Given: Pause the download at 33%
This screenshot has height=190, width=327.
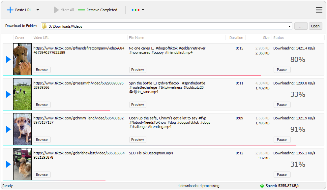Looking at the screenshot, I should [x=282, y=105].
